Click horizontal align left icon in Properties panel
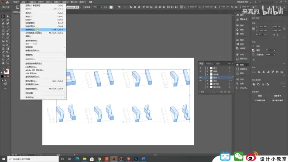This screenshot has height=162, width=288. tap(259, 72)
